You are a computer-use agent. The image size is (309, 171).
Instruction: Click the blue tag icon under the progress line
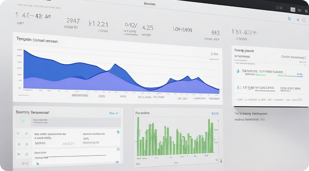coord(38,164)
